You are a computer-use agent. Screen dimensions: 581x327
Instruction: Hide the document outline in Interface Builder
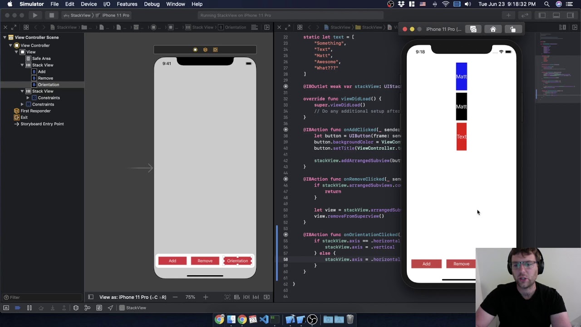[x=91, y=297]
